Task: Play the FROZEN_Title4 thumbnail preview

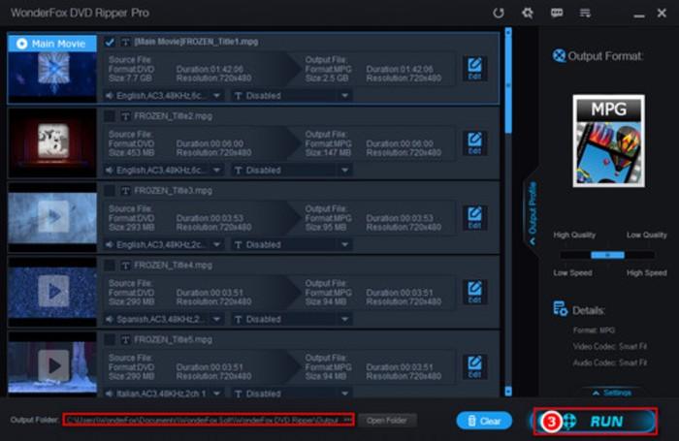Action: pyautogui.click(x=53, y=291)
